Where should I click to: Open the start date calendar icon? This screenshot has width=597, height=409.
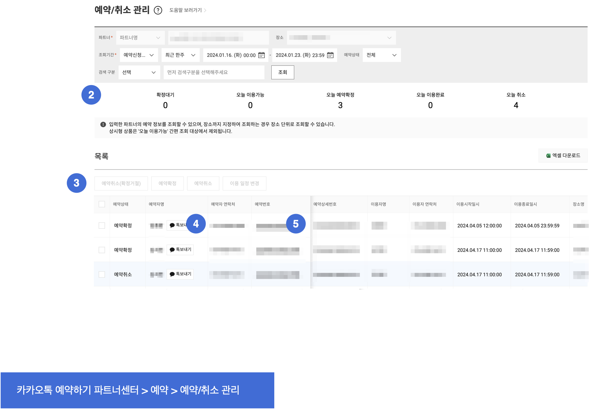[x=262, y=55]
